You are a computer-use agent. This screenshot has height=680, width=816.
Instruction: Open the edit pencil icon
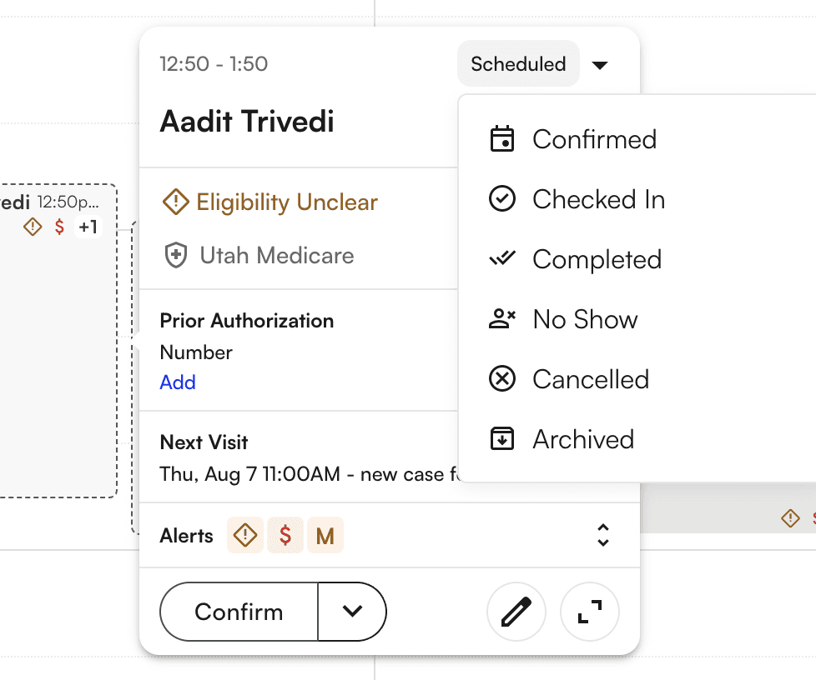tap(516, 612)
